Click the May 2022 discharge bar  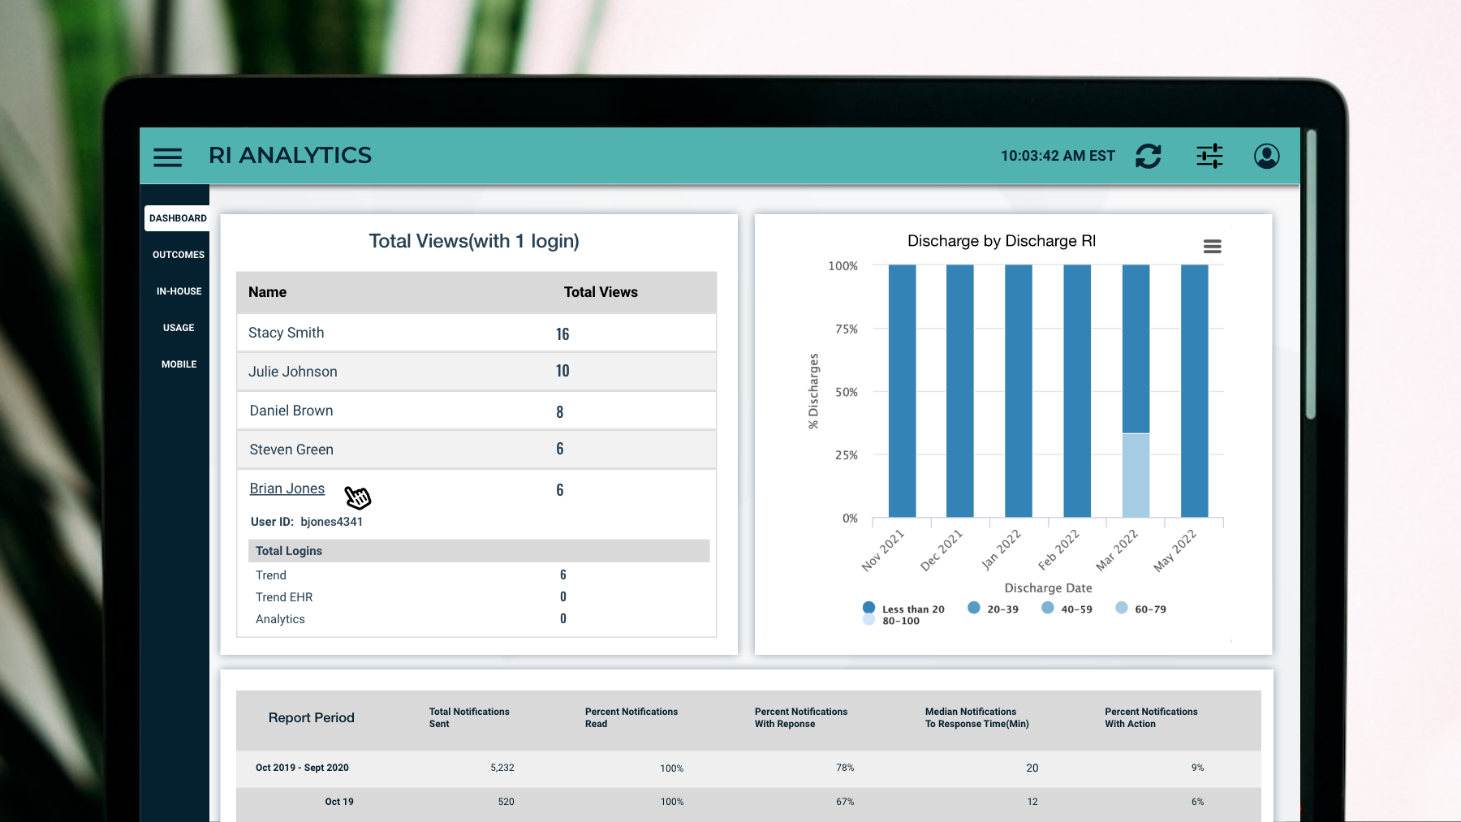pyautogui.click(x=1194, y=391)
